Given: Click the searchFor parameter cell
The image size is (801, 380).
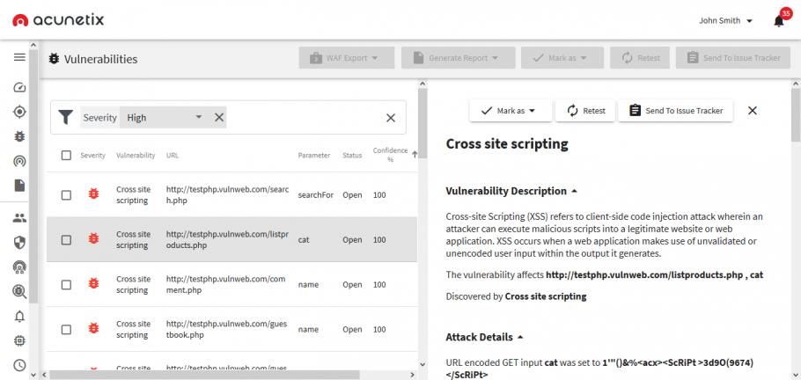Looking at the screenshot, I should point(316,195).
